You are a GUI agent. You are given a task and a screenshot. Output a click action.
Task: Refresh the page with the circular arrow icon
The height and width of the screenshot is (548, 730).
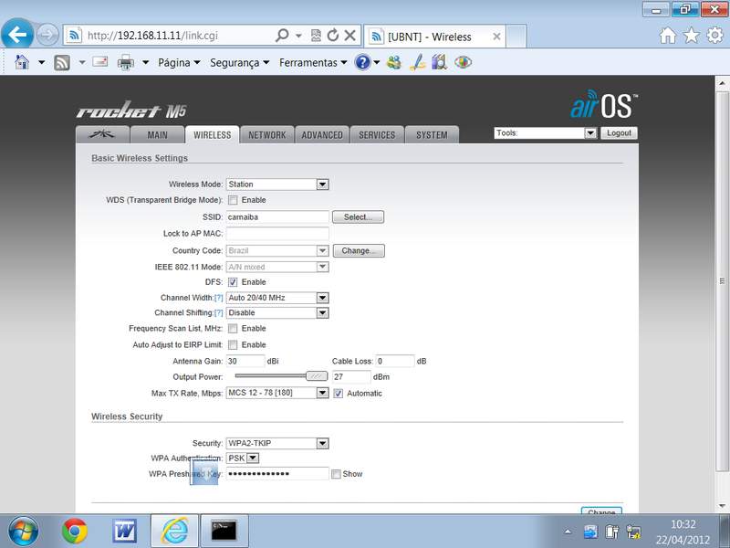pos(332,36)
